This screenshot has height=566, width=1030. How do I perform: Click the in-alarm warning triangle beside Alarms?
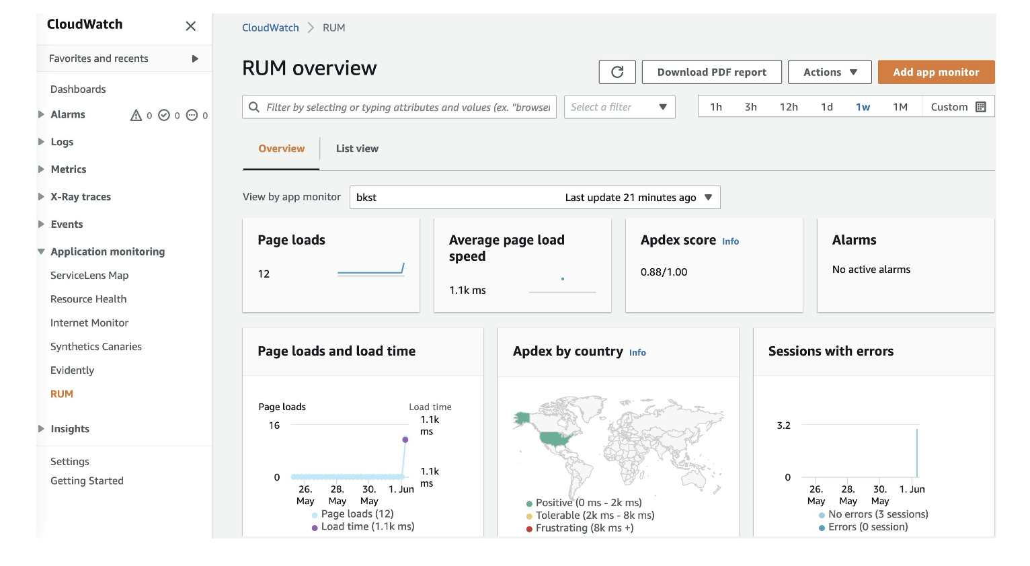(x=136, y=115)
